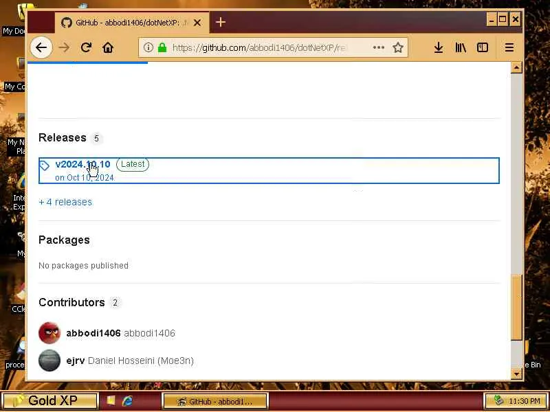Open a new tab with plus
This screenshot has width=550, height=412.
click(220, 23)
